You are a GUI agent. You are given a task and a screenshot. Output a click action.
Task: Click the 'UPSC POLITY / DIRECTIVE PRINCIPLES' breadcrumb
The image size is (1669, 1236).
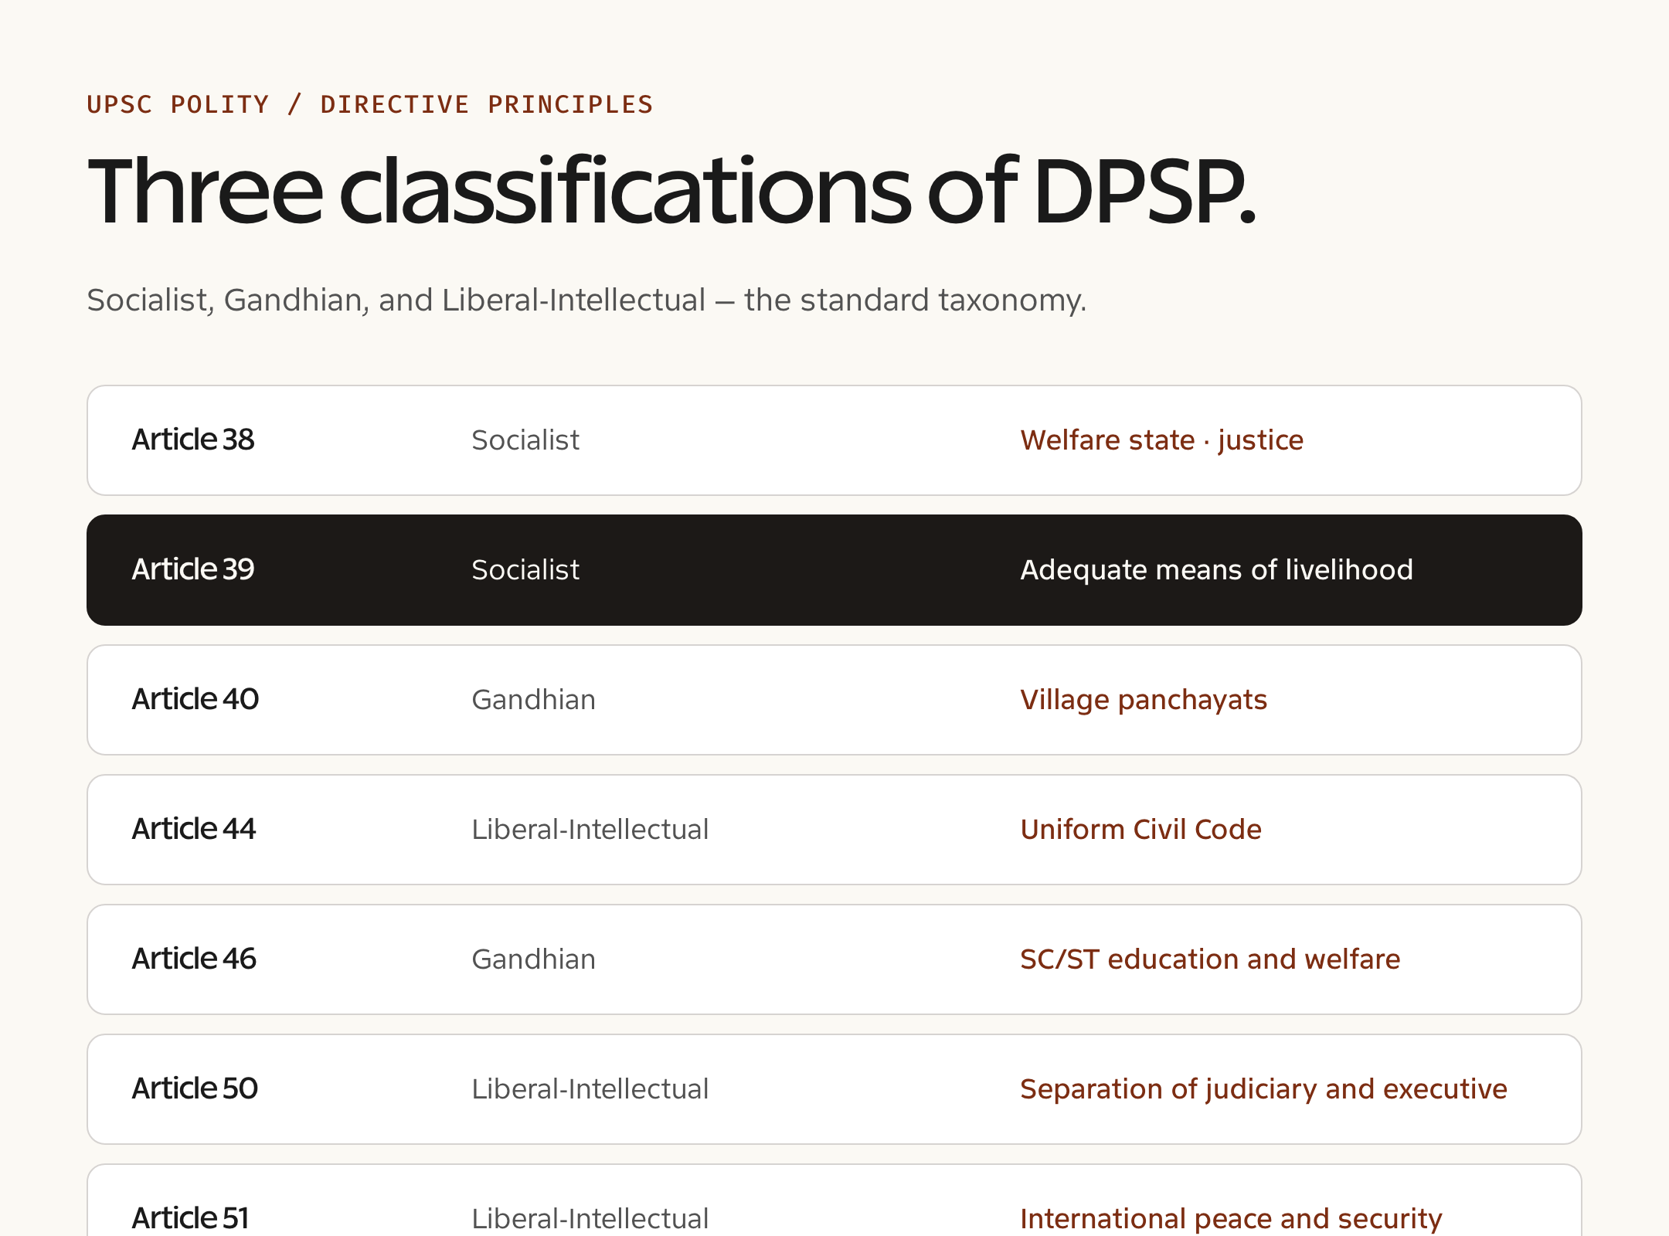(370, 104)
